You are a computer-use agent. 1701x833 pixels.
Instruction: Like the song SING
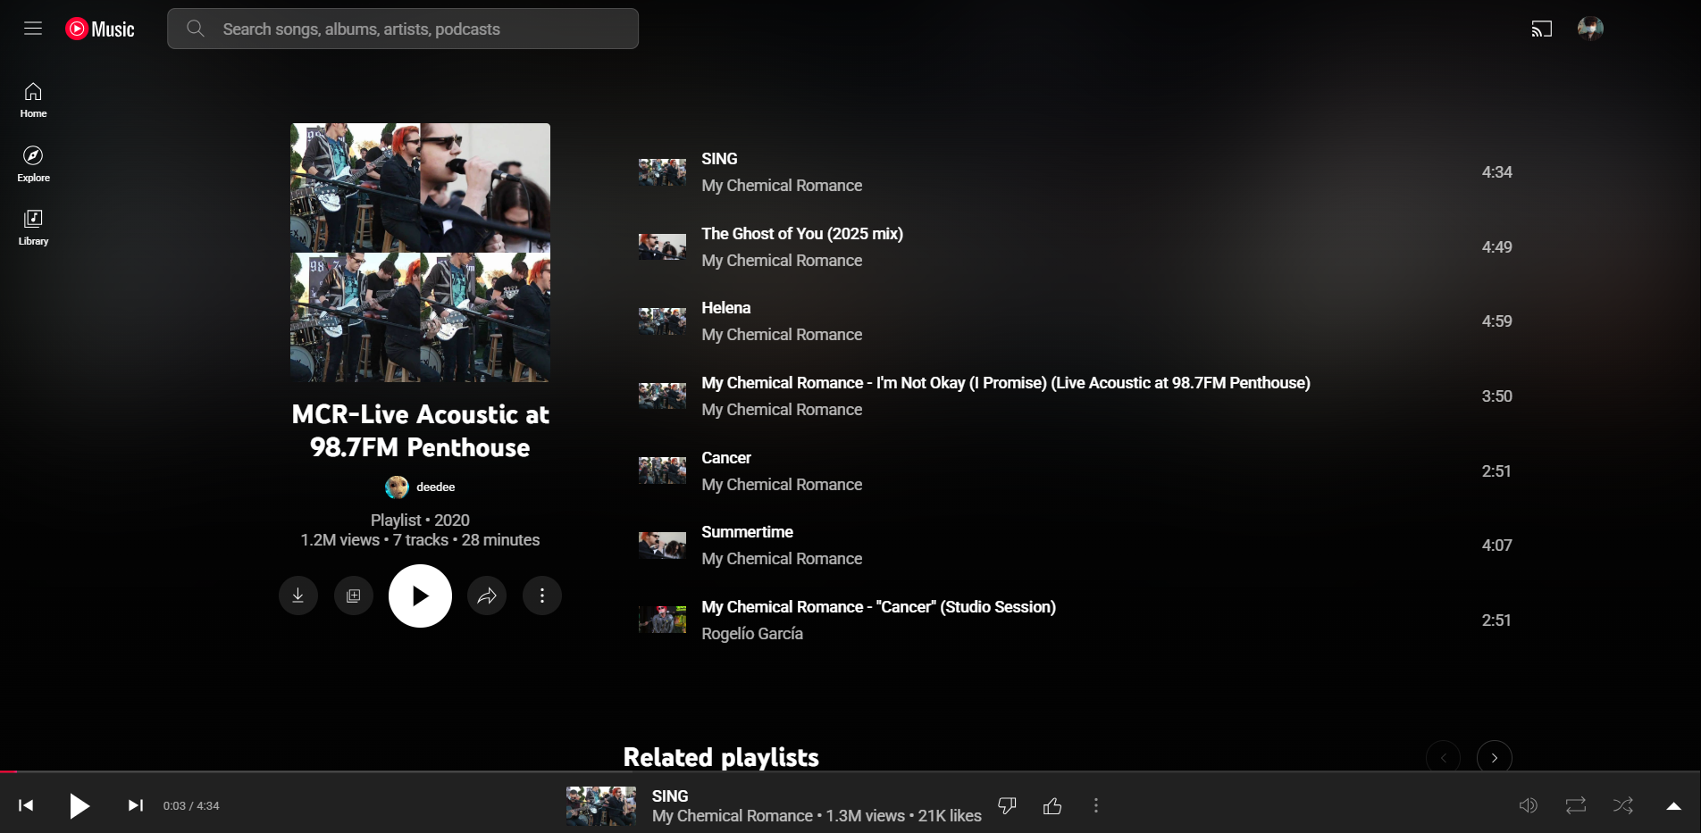tap(1052, 805)
